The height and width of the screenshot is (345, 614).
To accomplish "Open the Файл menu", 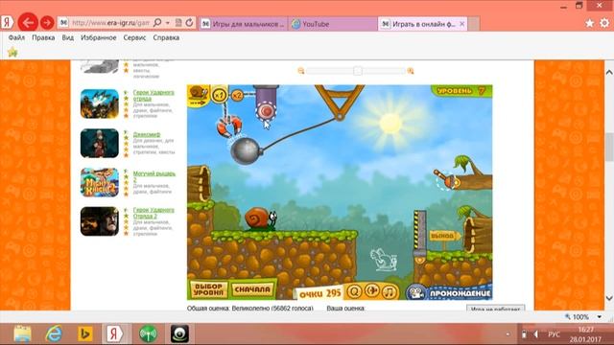I will point(16,37).
